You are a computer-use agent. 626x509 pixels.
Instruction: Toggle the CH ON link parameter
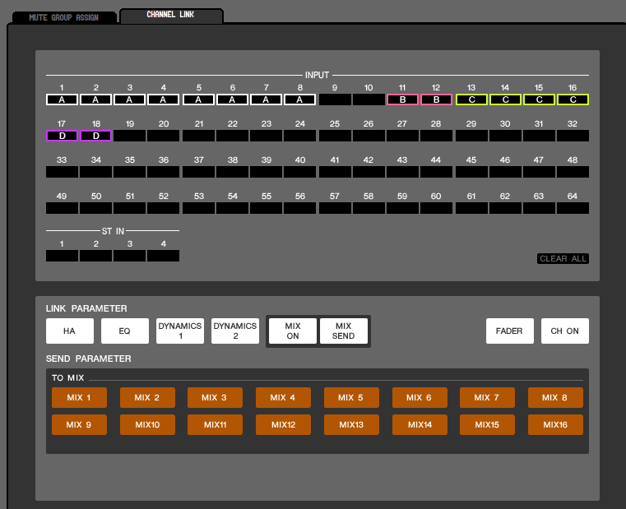[565, 331]
